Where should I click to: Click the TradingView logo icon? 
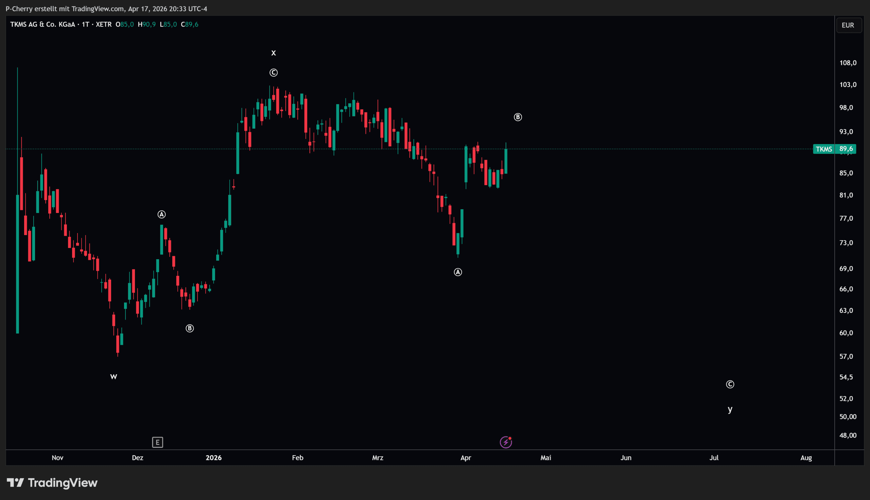15,482
